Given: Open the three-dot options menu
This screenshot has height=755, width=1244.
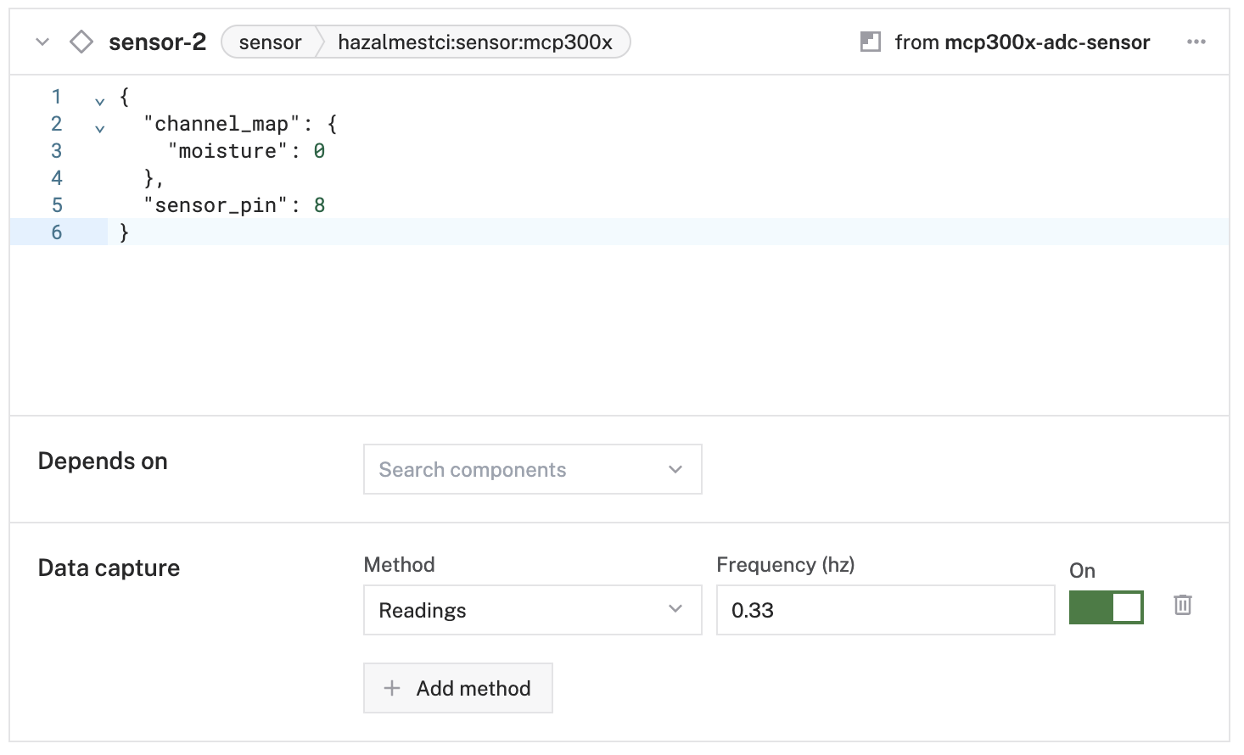Looking at the screenshot, I should coord(1196,42).
